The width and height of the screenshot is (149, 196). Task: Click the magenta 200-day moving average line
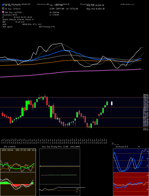(71, 72)
